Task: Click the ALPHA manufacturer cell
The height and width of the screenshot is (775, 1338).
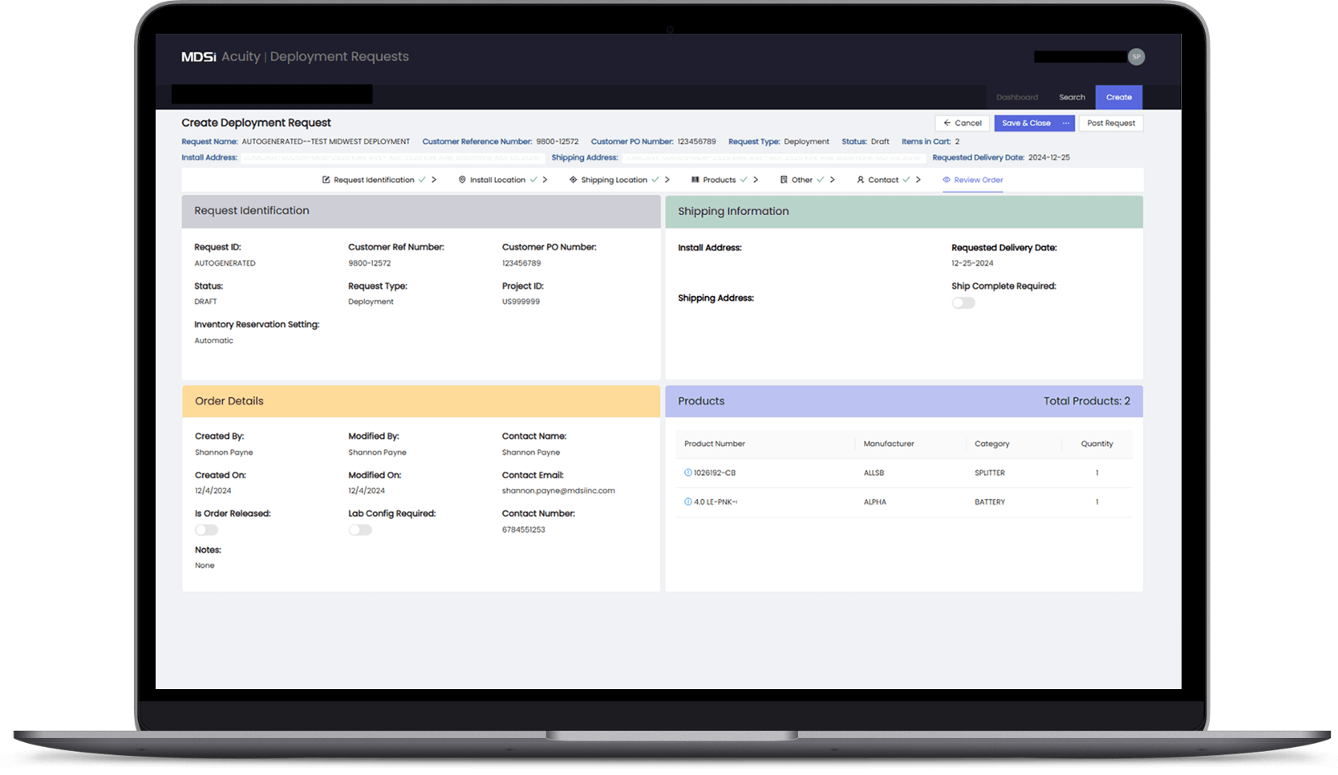Action: click(x=875, y=501)
